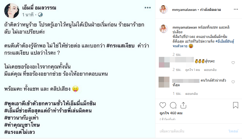Like the second comment's small heart
The image size is (242, 139).
[x=233, y=82]
